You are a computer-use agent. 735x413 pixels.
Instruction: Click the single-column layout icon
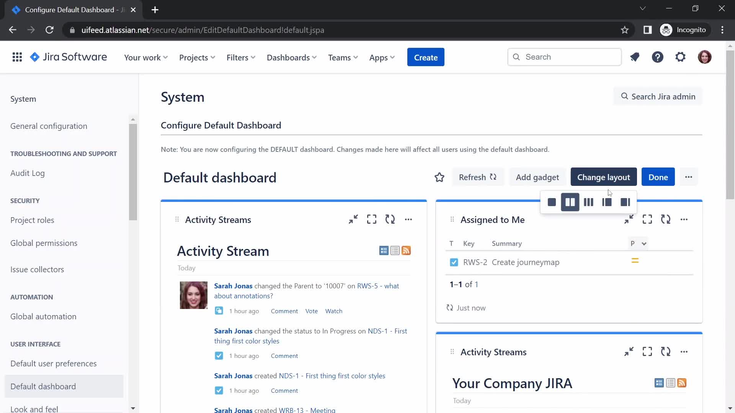pyautogui.click(x=552, y=202)
